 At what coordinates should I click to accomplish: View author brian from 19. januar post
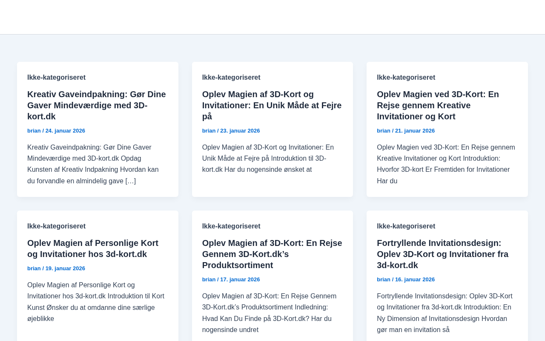tap(34, 269)
